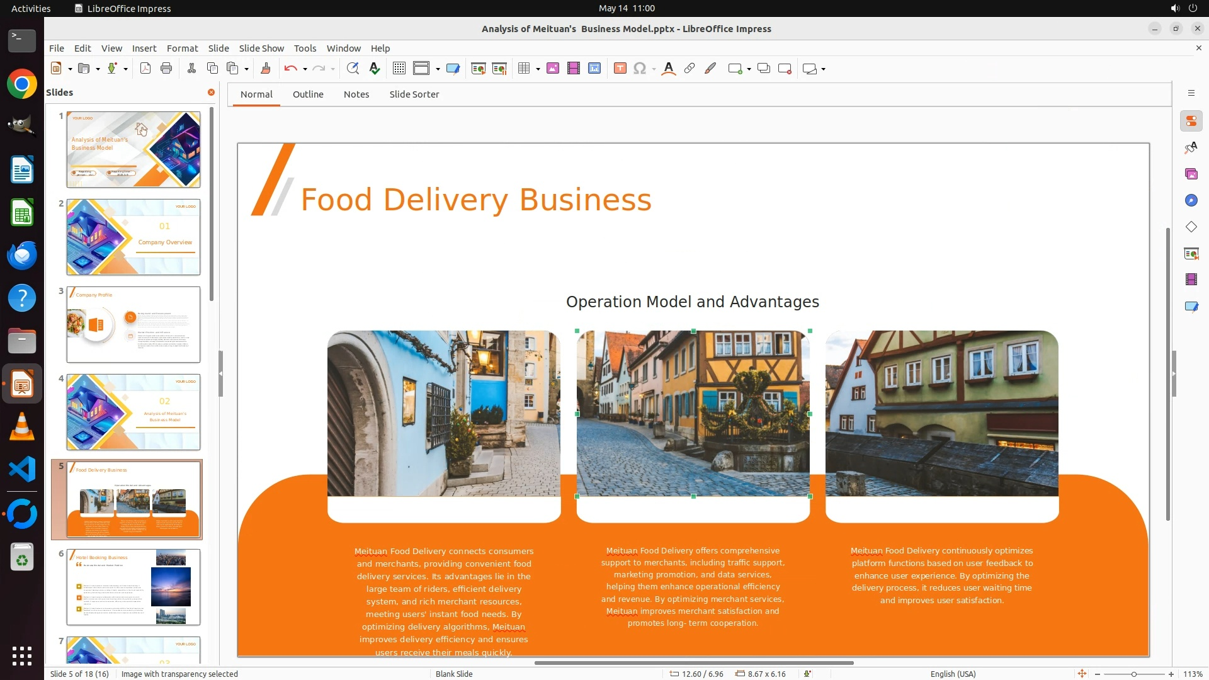Click Clone Formatting paintbrush icon
1209x680 pixels.
[x=265, y=69]
